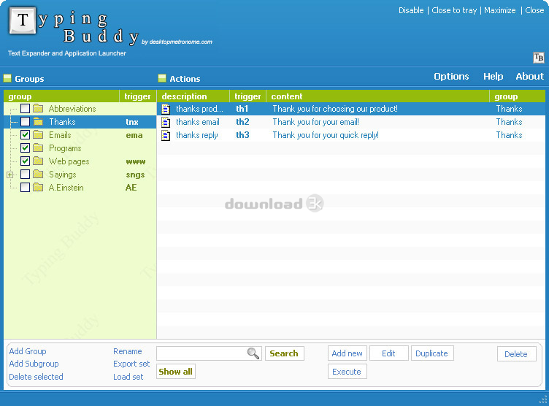The width and height of the screenshot is (549, 406).
Task: Sort actions by the content column header
Action: click(286, 96)
